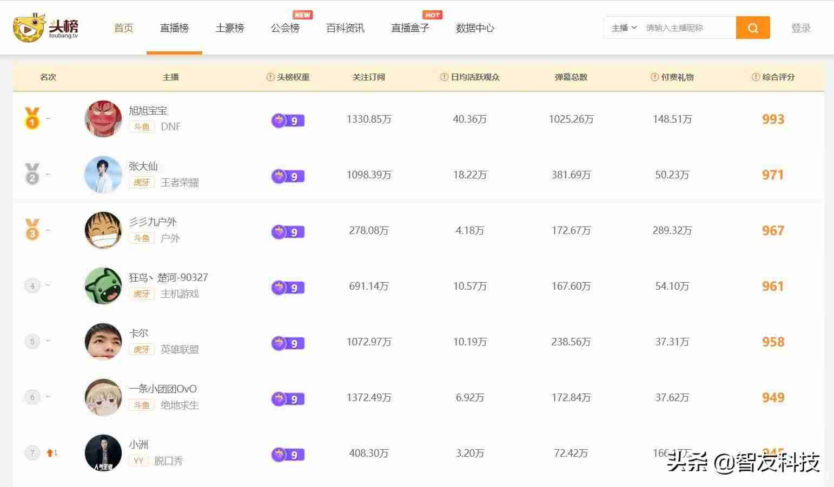The height and width of the screenshot is (487, 834).
Task: Open 旭旭宝宝's avatar picture
Action: click(103, 119)
